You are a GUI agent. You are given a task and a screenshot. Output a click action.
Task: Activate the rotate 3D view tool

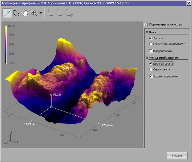point(16,13)
